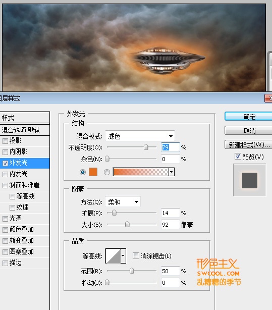
Task: Confirm with the 确定 button
Action: point(248,117)
